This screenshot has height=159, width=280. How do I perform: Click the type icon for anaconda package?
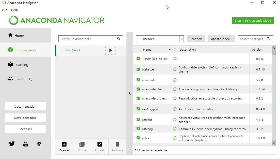click(175, 80)
